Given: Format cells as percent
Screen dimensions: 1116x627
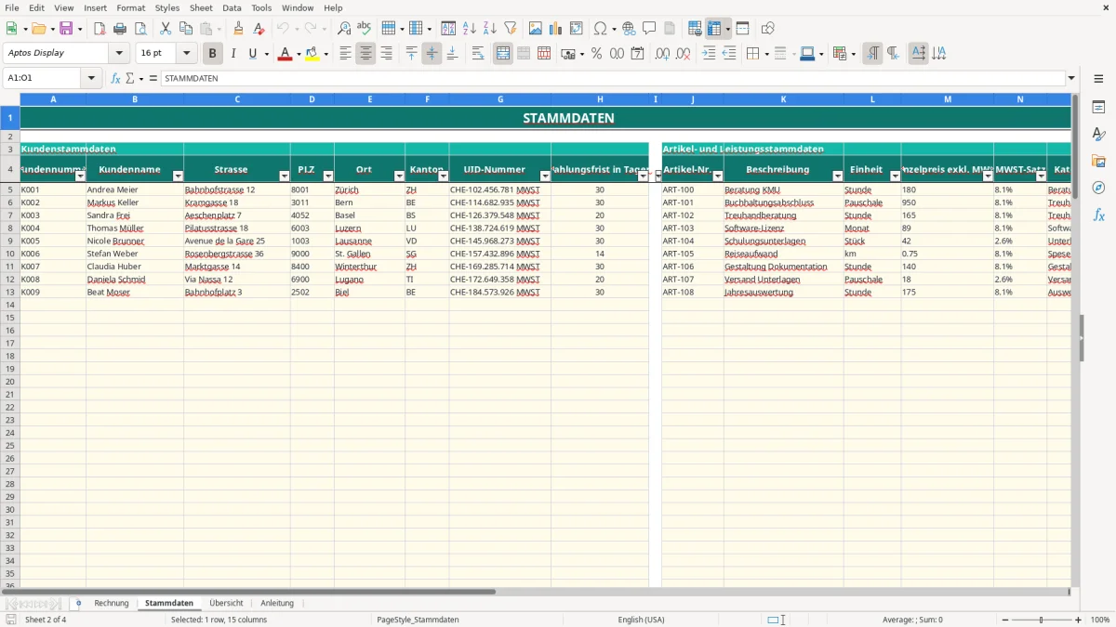Looking at the screenshot, I should click(x=596, y=54).
